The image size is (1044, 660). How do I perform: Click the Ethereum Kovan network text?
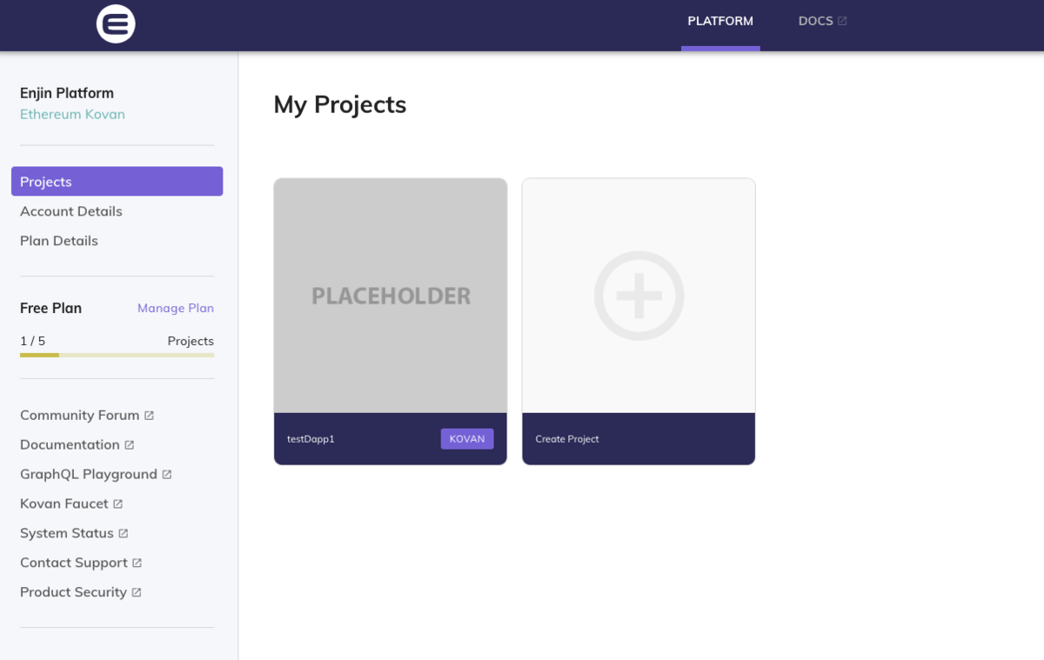point(72,115)
